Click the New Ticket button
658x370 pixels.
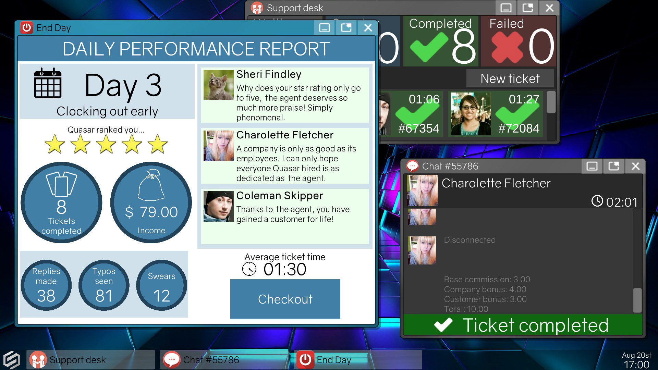coord(510,78)
